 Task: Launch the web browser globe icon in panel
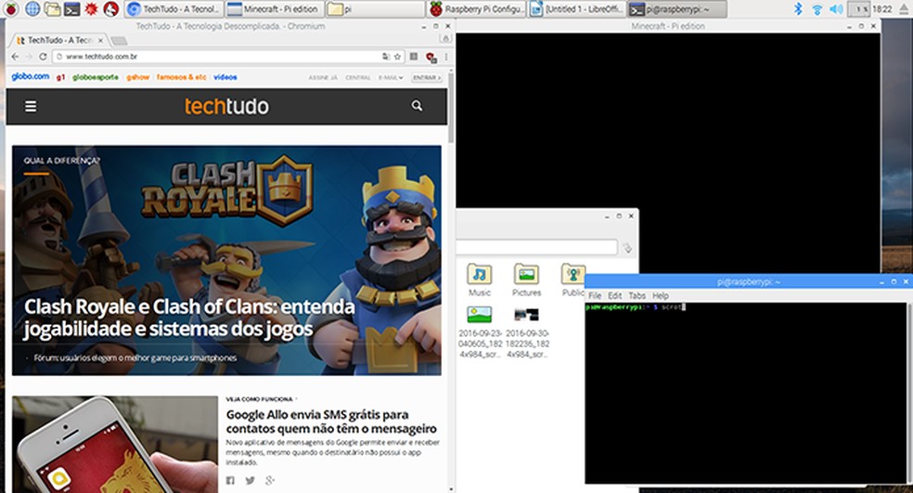tap(32, 8)
